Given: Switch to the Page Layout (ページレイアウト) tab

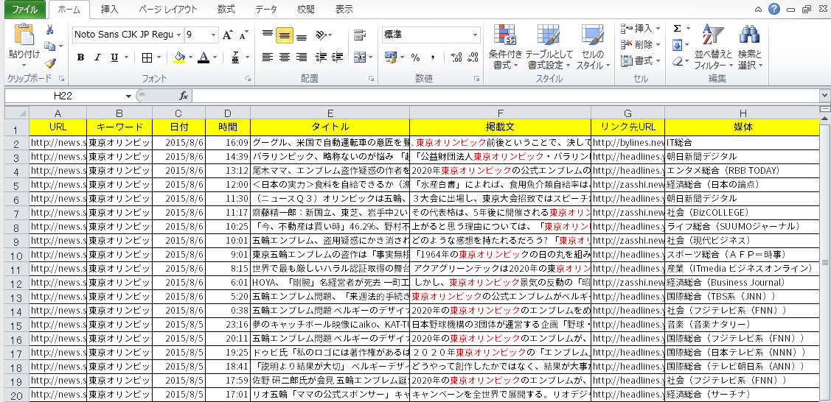Looking at the screenshot, I should (x=167, y=10).
